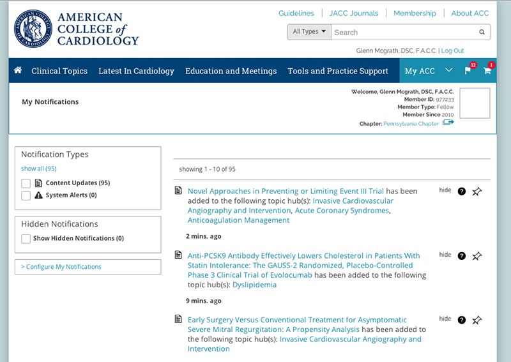Image resolution: width=511 pixels, height=362 pixels.
Task: Click the search magnifier icon
Action: [482, 33]
